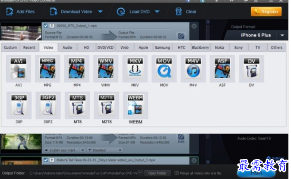Choose the MPG format icon
291x179 pixels.
[x=47, y=68]
